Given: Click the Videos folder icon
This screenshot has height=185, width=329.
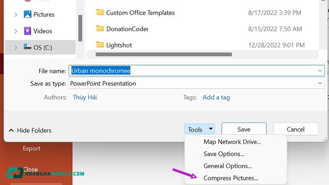Looking at the screenshot, I should tap(28, 31).
